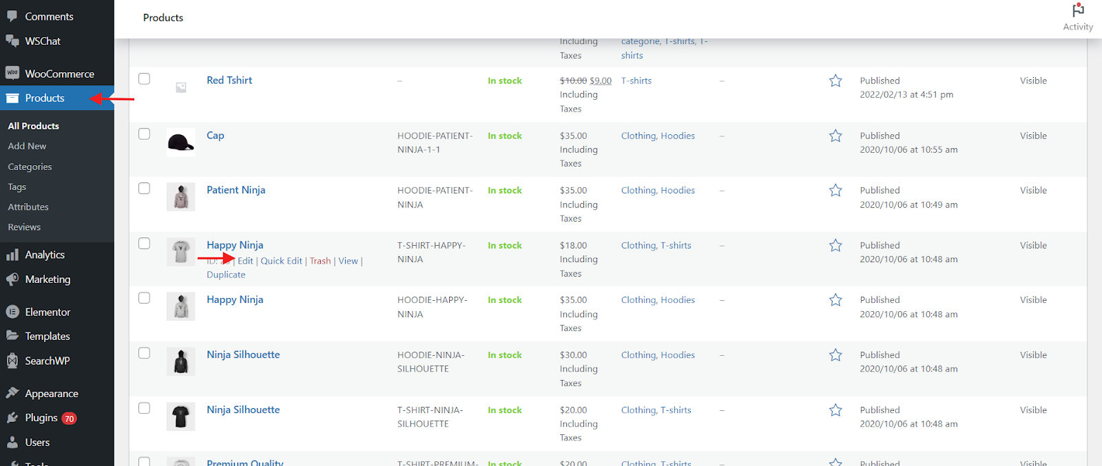Click featured star in T-SHIRT-HAPPY-NINJA row
Viewport: 1102px width, 466px height.
pos(835,245)
